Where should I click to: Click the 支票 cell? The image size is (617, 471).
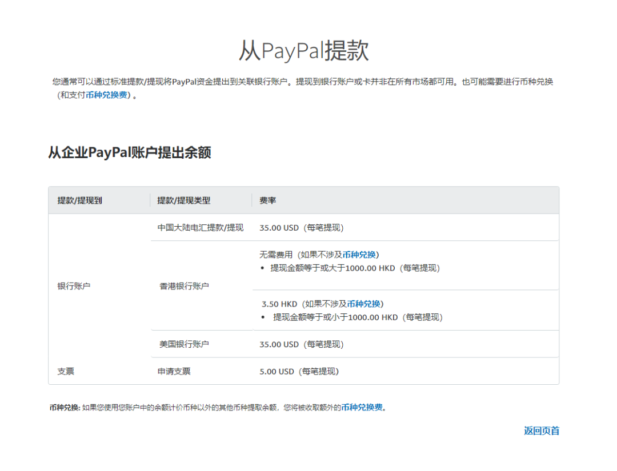click(66, 371)
